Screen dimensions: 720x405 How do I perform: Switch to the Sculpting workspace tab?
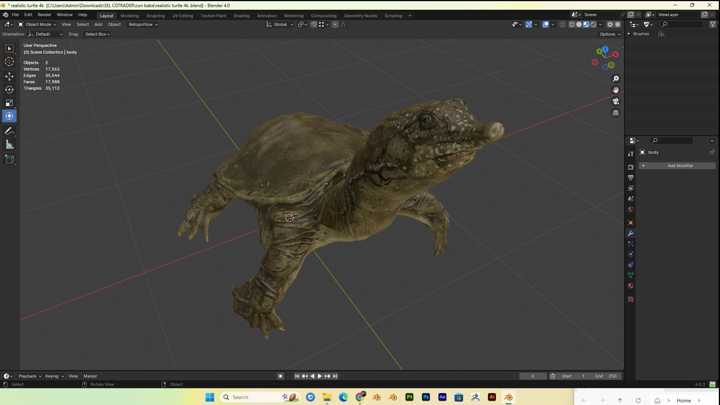click(x=156, y=16)
